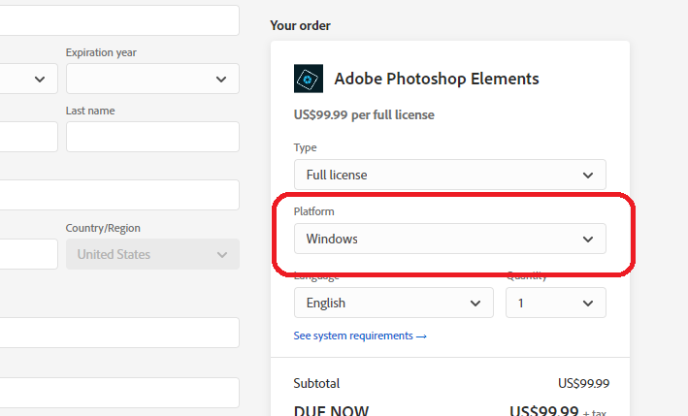The width and height of the screenshot is (688, 416).
Task: Expand the Expiration year dropdown
Action: [x=152, y=79]
